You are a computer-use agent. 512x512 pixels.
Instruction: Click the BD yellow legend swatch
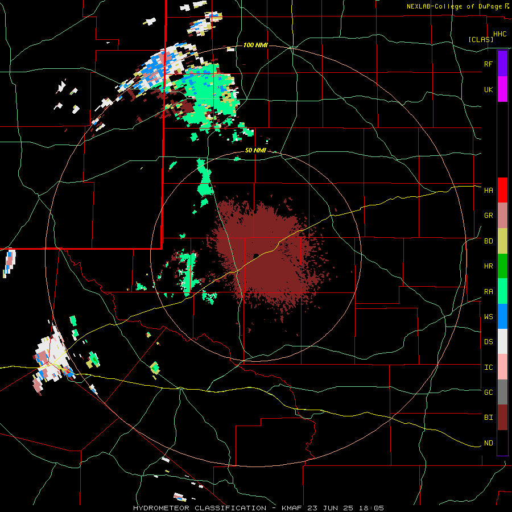click(502, 241)
